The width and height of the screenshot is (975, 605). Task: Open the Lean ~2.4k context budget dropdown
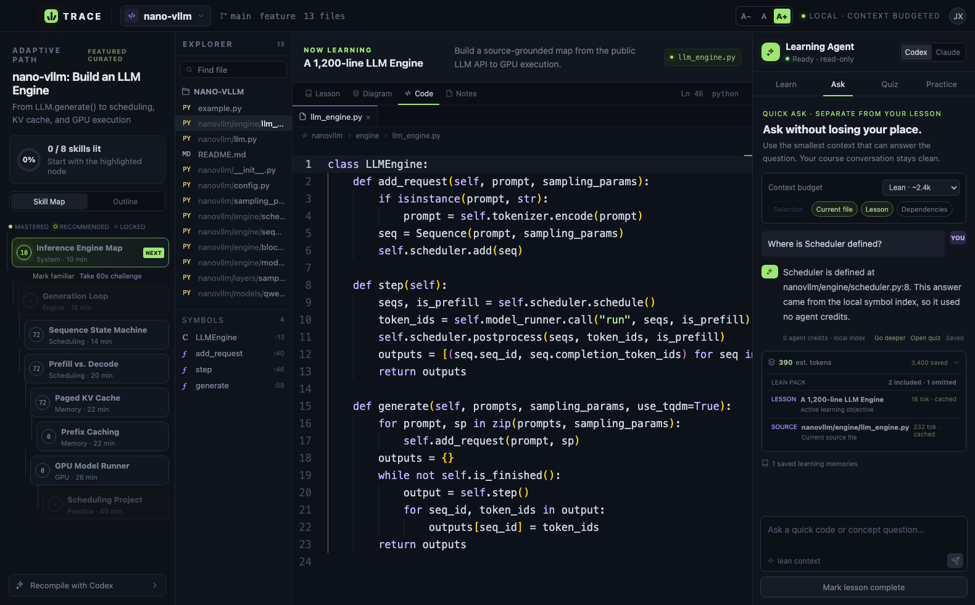pyautogui.click(x=921, y=188)
